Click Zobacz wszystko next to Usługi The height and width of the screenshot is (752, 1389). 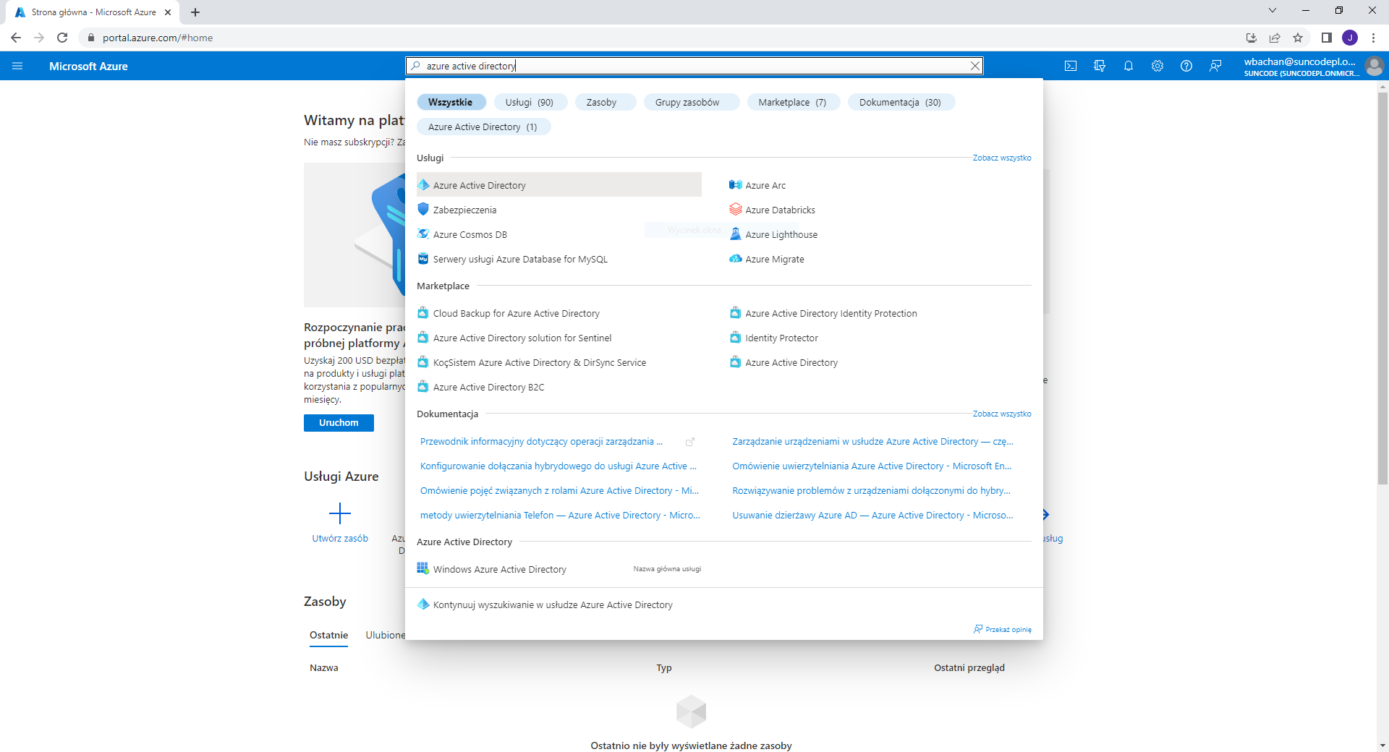click(x=1002, y=158)
